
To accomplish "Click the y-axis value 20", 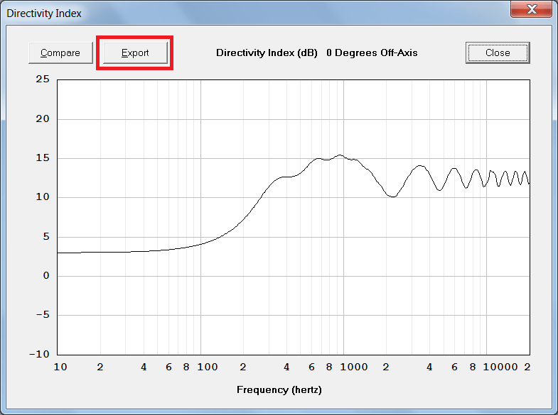I will click(x=43, y=119).
